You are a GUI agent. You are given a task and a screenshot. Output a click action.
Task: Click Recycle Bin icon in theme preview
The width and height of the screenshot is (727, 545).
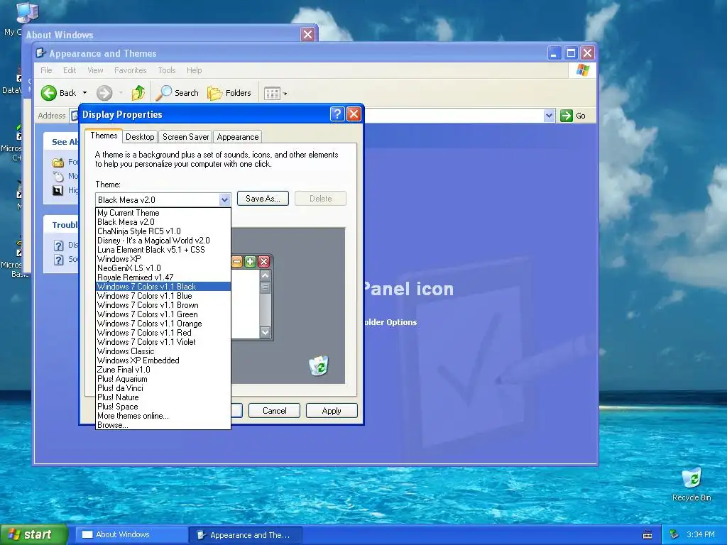pos(319,365)
